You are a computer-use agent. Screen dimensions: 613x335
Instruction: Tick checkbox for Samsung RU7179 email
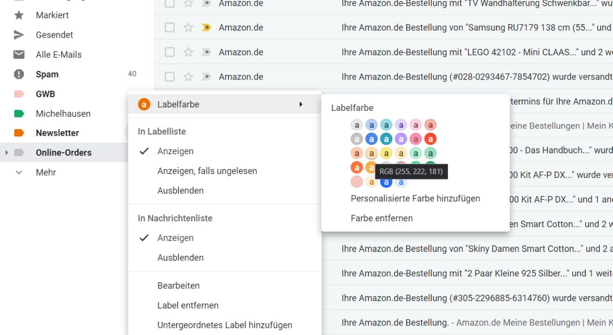tap(170, 28)
